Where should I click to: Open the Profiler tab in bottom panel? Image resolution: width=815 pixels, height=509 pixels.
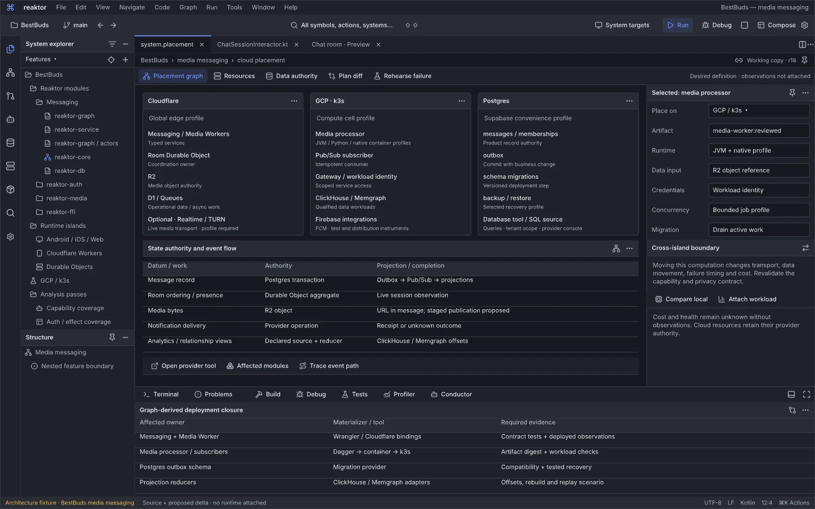pyautogui.click(x=399, y=395)
